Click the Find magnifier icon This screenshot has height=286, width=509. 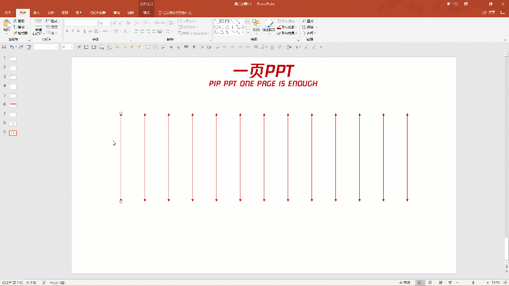pyautogui.click(x=304, y=21)
